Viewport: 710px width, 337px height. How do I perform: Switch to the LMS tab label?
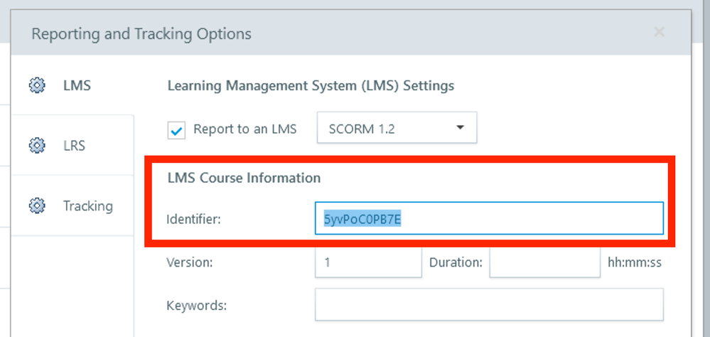pyautogui.click(x=77, y=86)
